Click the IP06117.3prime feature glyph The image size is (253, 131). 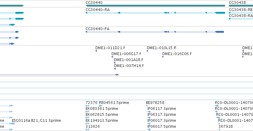tap(149, 112)
